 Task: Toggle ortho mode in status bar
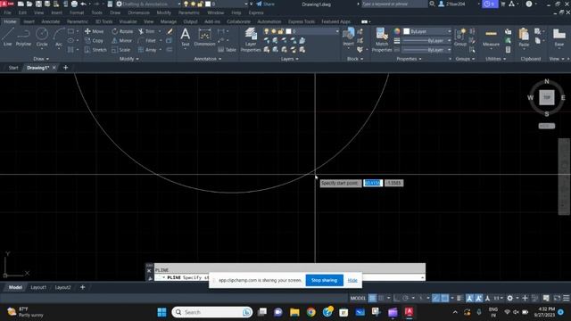click(x=396, y=298)
